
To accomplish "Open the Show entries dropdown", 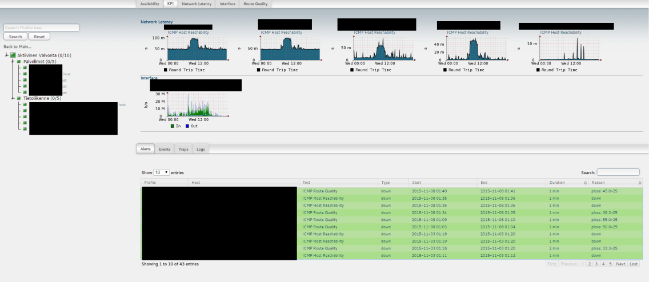I will coord(162,172).
